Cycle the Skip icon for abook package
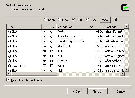 tap(9, 46)
